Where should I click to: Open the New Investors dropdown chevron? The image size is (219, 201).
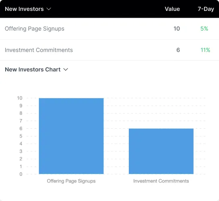[x=49, y=9]
